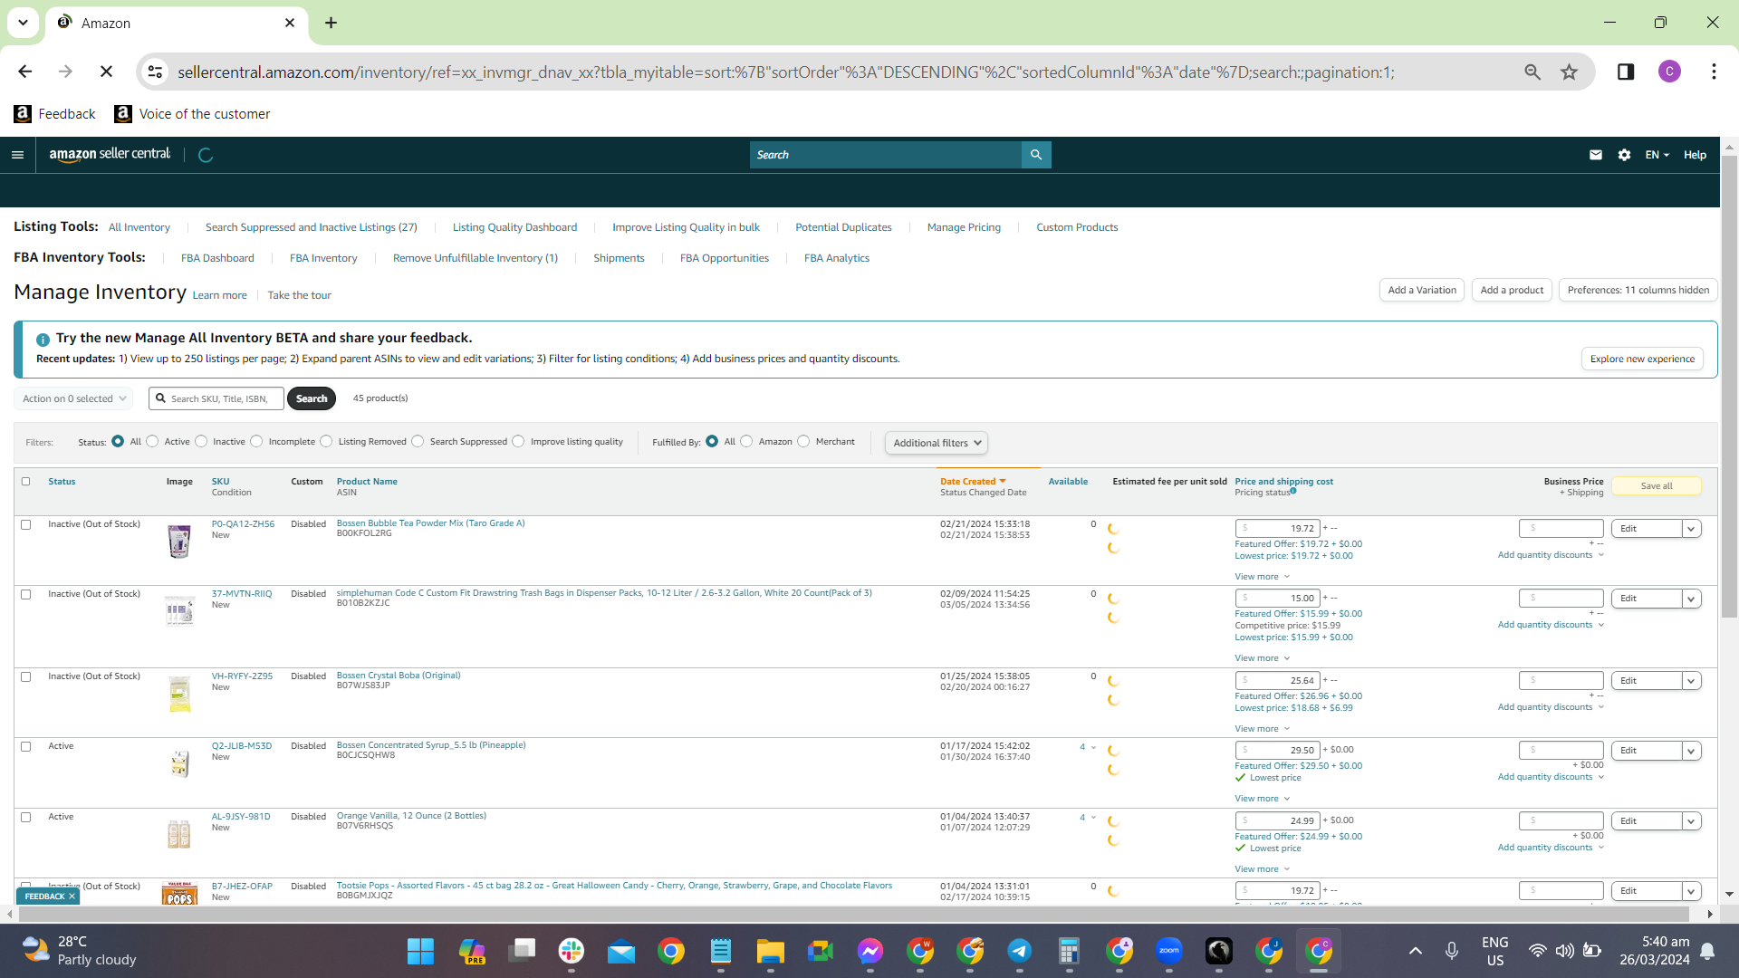Image resolution: width=1739 pixels, height=978 pixels.
Task: Open Windows Start menu
Action: [x=420, y=951]
